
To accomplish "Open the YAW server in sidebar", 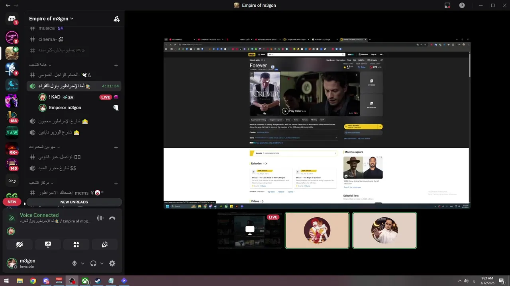I will pyautogui.click(x=12, y=133).
